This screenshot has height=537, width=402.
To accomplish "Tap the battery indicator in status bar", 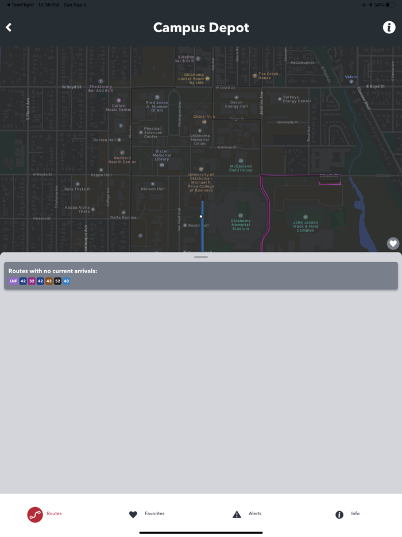I will click(391, 5).
